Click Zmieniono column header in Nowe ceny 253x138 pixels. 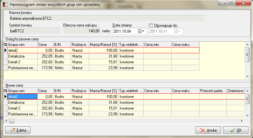click(x=235, y=91)
